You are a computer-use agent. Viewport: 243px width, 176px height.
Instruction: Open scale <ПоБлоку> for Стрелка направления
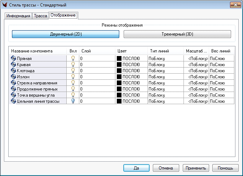pyautogui.click(x=198, y=83)
